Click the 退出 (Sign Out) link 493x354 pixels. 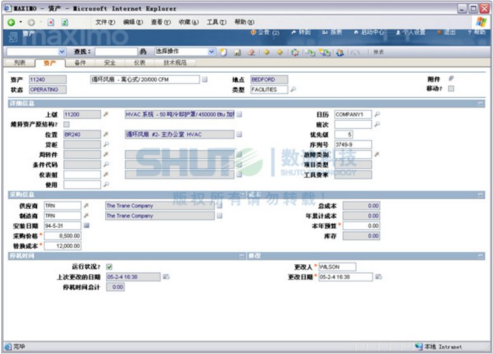[446, 32]
